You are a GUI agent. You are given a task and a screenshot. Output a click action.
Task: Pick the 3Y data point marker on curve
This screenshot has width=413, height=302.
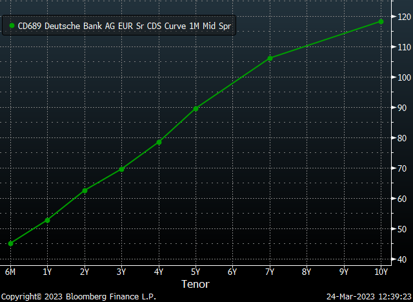pyautogui.click(x=121, y=169)
